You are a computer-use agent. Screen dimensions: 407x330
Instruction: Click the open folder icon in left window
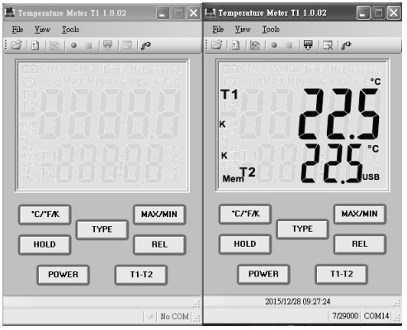point(17,45)
